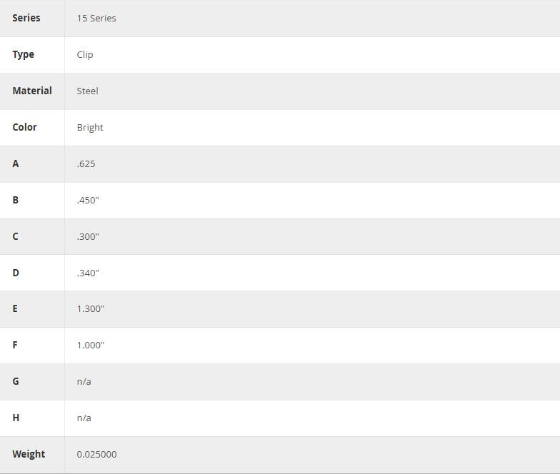
Task: Click the "n/a" value for H
Action: [x=84, y=418]
